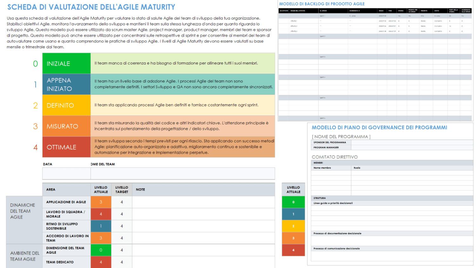Click the level number 0 beside INIZIALE
476x268 pixels.
point(35,64)
